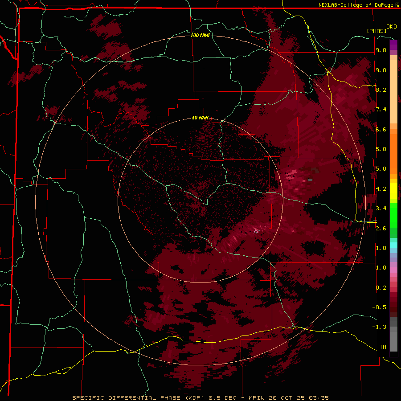
Task: Click the 100 NMI range ring label
Action: pos(200,35)
